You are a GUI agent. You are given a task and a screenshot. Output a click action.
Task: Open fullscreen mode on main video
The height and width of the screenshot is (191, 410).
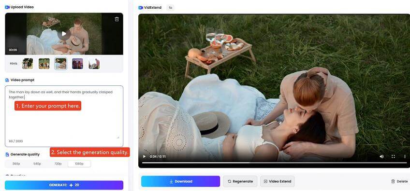coord(393,157)
